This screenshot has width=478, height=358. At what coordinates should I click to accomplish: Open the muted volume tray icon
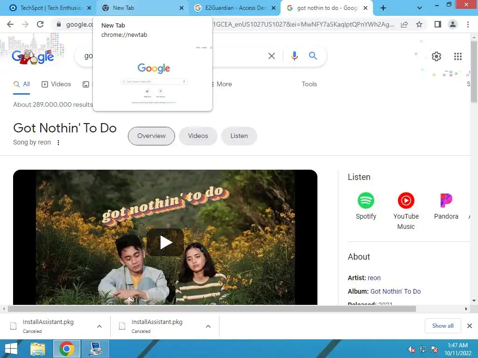(x=411, y=349)
